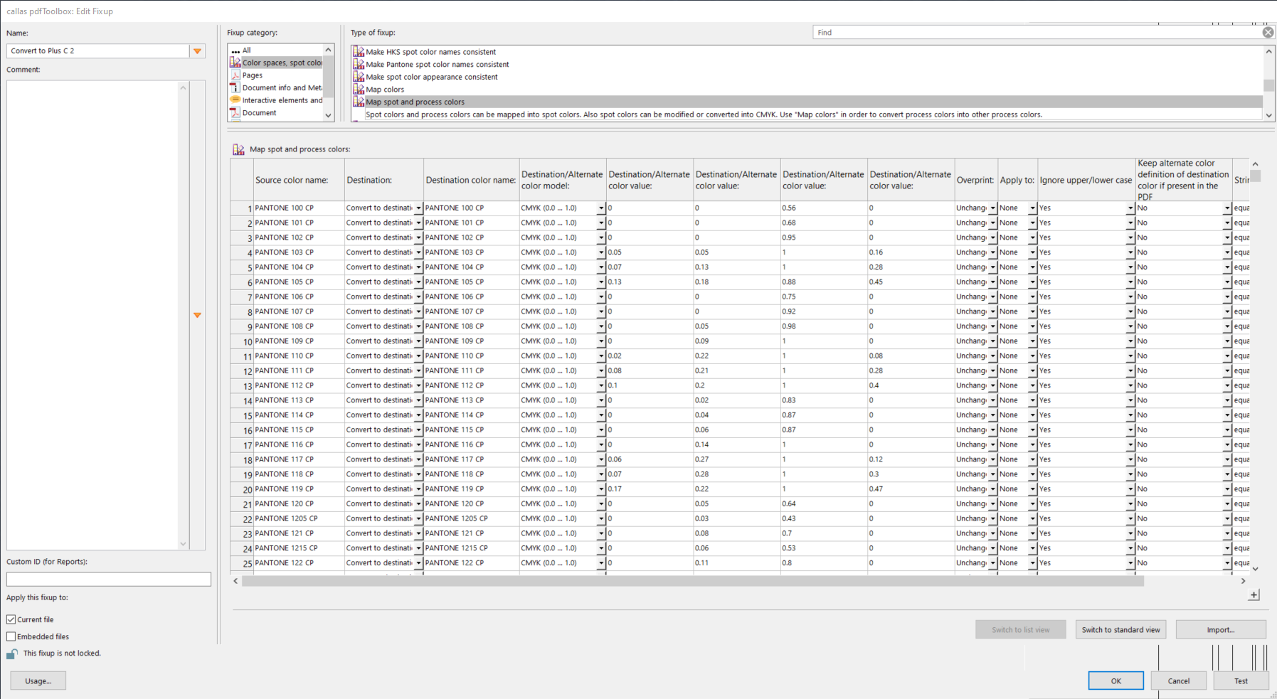Enable the Embedded files checkbox

(x=11, y=636)
